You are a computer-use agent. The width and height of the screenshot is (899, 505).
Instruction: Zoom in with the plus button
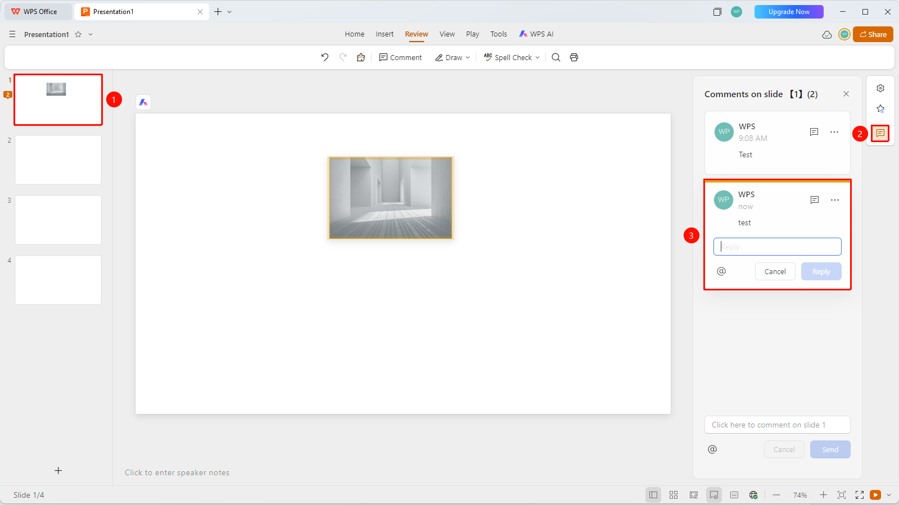coord(823,495)
